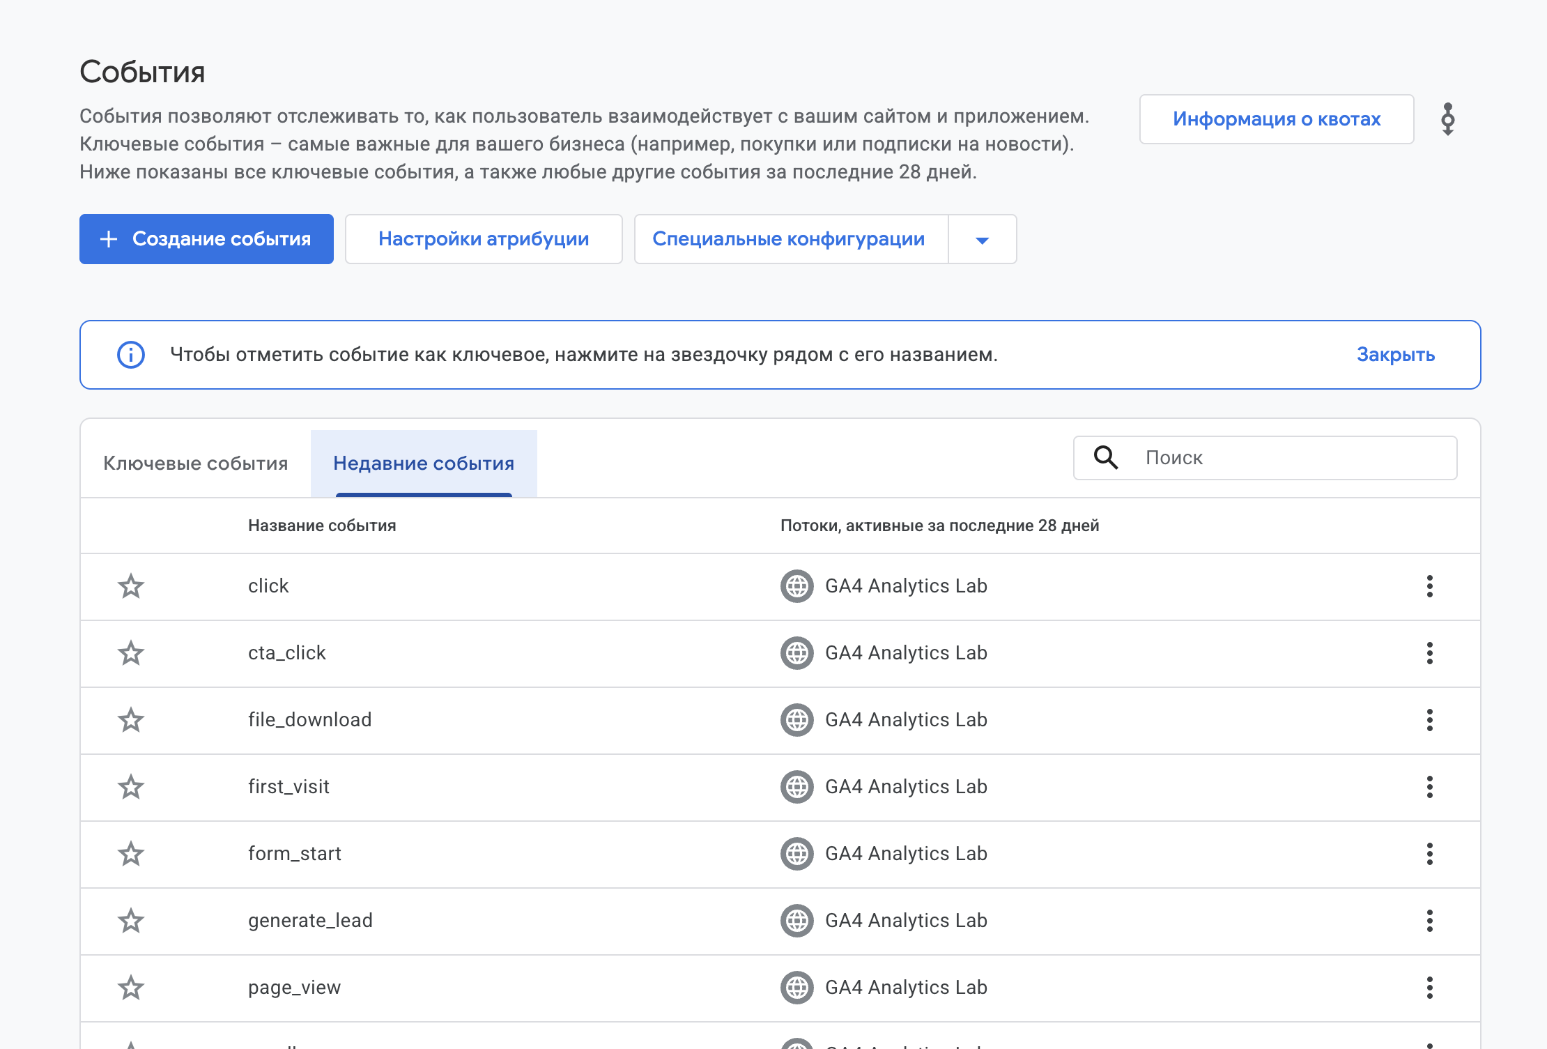Open more options for click row
The image size is (1547, 1049).
click(x=1430, y=586)
